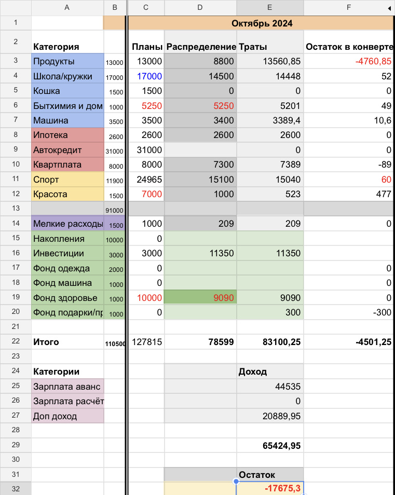Image resolution: width=395 pixels, height=495 pixels.
Task: Click the red 9090 distribution cell
Action: click(x=200, y=298)
